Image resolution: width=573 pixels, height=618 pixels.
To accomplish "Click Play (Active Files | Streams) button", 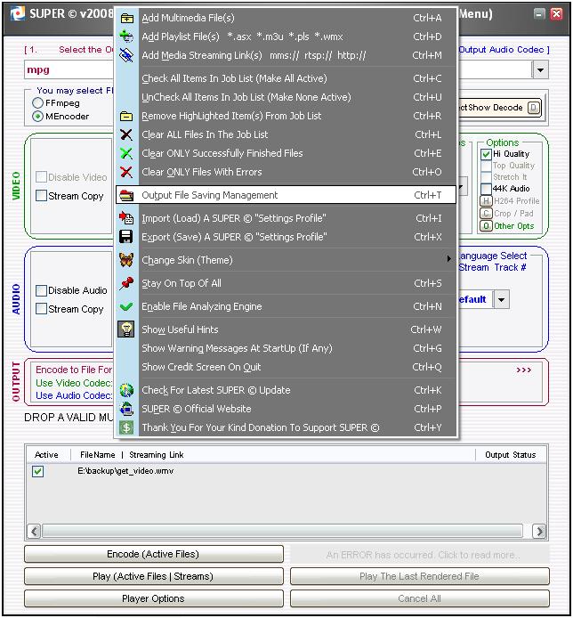I will (154, 576).
